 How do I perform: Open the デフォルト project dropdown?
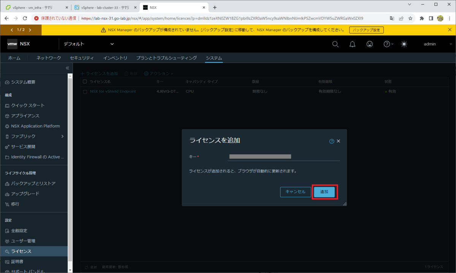89,44
